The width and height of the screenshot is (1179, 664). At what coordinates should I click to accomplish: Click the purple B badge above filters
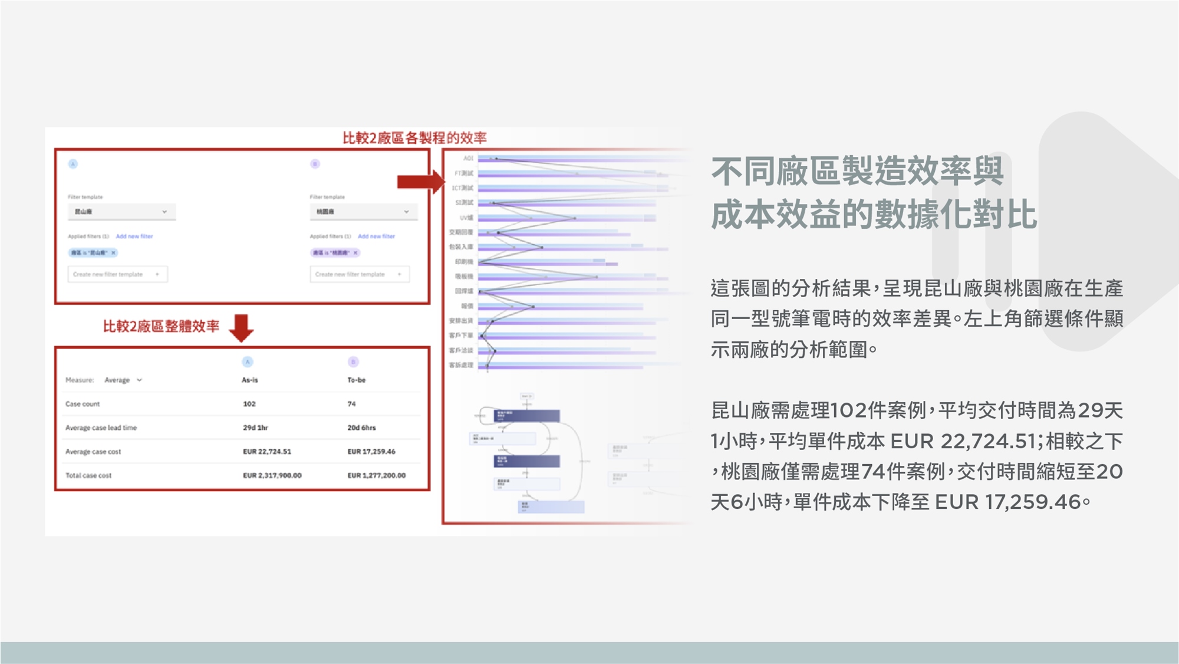tap(315, 164)
